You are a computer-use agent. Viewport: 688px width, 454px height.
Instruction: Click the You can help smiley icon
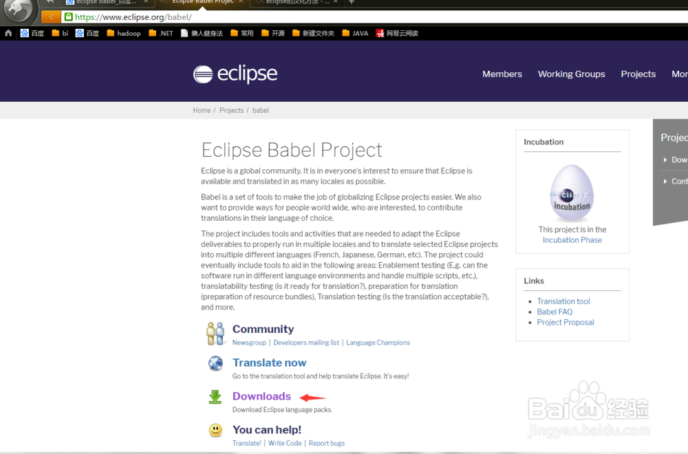pos(215,430)
